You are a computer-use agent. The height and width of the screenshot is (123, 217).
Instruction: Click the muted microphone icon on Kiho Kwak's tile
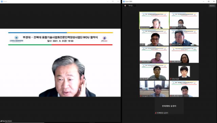point(171,79)
